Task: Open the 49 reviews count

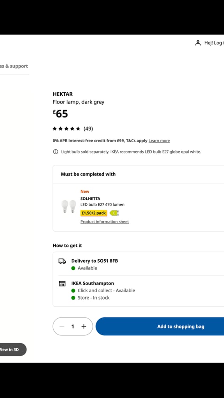Action: pos(88,129)
